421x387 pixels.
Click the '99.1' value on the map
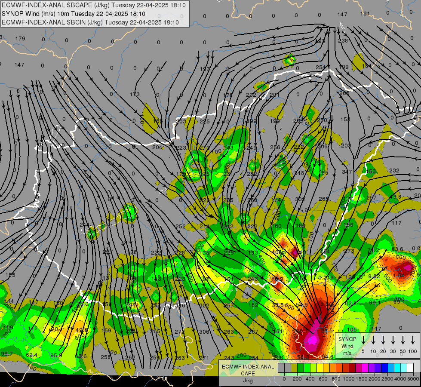coord(375,303)
